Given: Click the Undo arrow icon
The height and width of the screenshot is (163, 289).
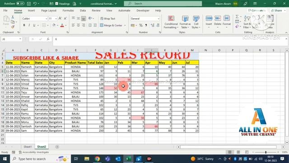Looking at the screenshot, I should tap(35, 4).
